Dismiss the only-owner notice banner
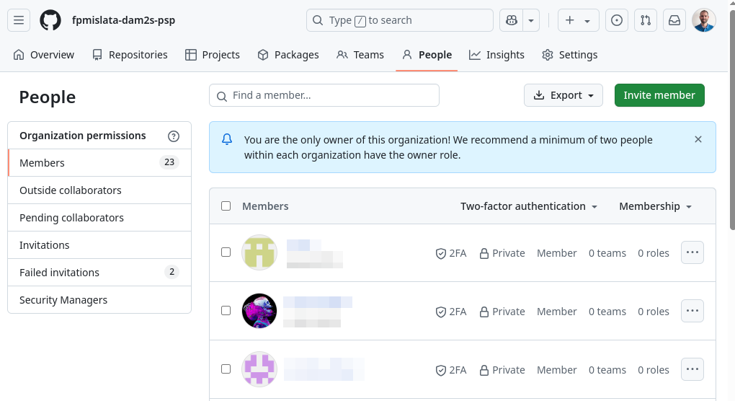The height and width of the screenshot is (401, 735). [698, 139]
